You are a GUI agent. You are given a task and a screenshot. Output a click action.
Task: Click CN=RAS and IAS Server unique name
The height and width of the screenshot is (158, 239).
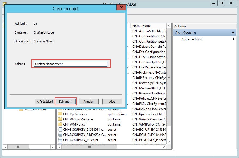point(150,109)
